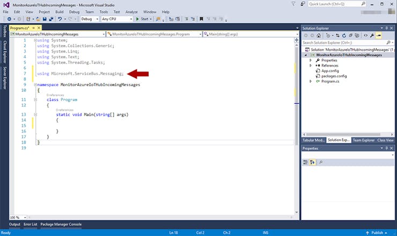Refresh the Solution Explorer
Viewport: 397px width, 236px height.
(344, 35)
